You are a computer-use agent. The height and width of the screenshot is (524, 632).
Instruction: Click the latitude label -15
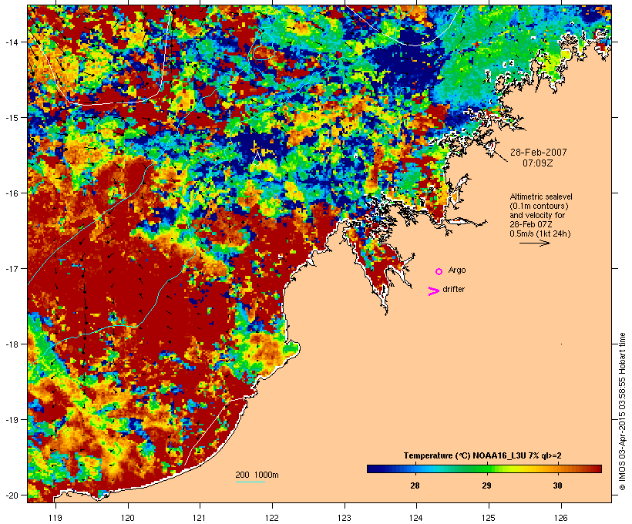pos(11,117)
